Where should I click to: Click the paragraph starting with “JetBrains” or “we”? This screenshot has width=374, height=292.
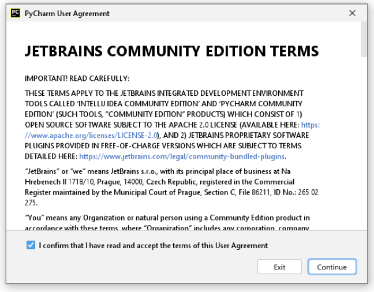[171, 187]
